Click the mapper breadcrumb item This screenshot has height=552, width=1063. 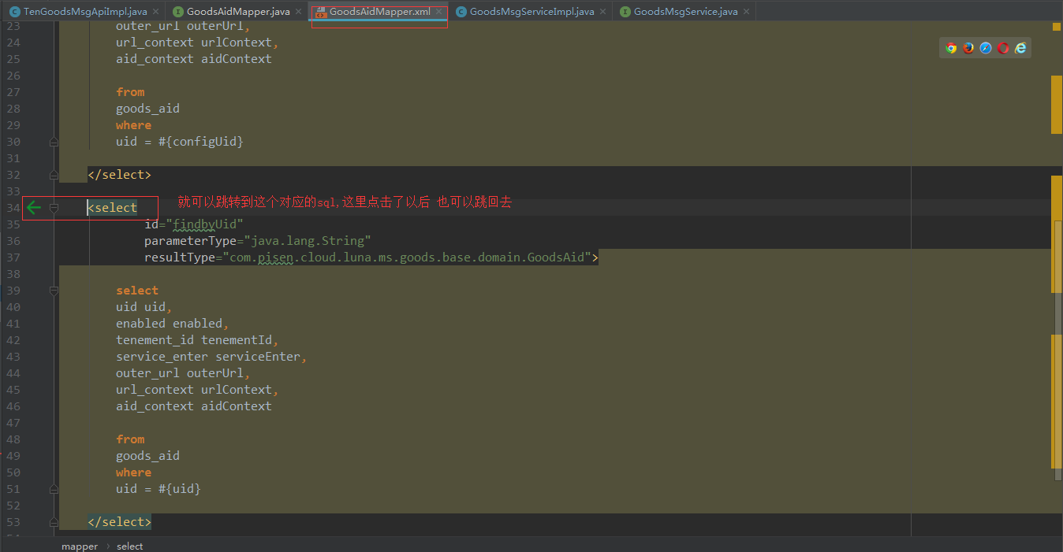(x=80, y=545)
